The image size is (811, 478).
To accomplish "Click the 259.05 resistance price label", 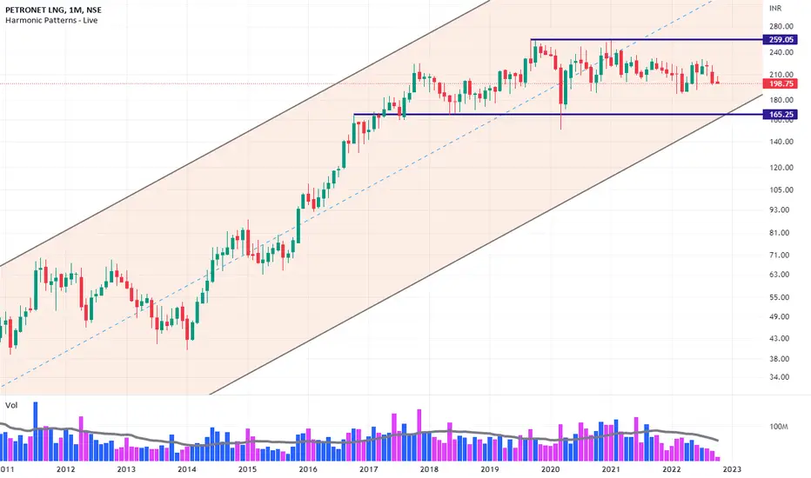I will click(780, 40).
